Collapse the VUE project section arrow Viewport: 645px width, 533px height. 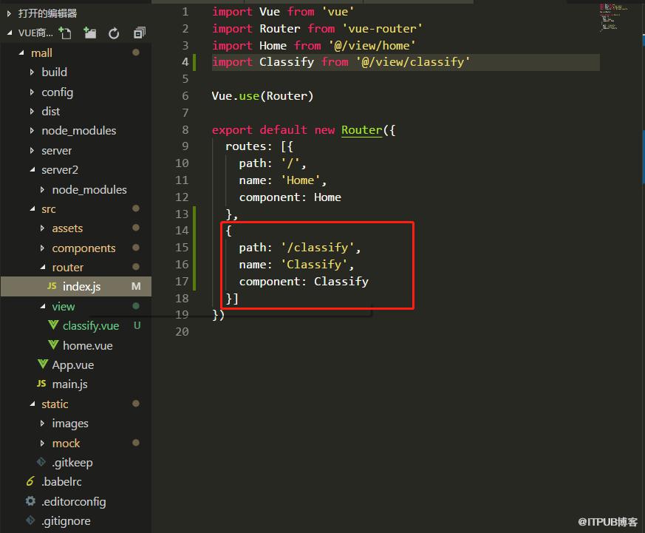tap(9, 33)
